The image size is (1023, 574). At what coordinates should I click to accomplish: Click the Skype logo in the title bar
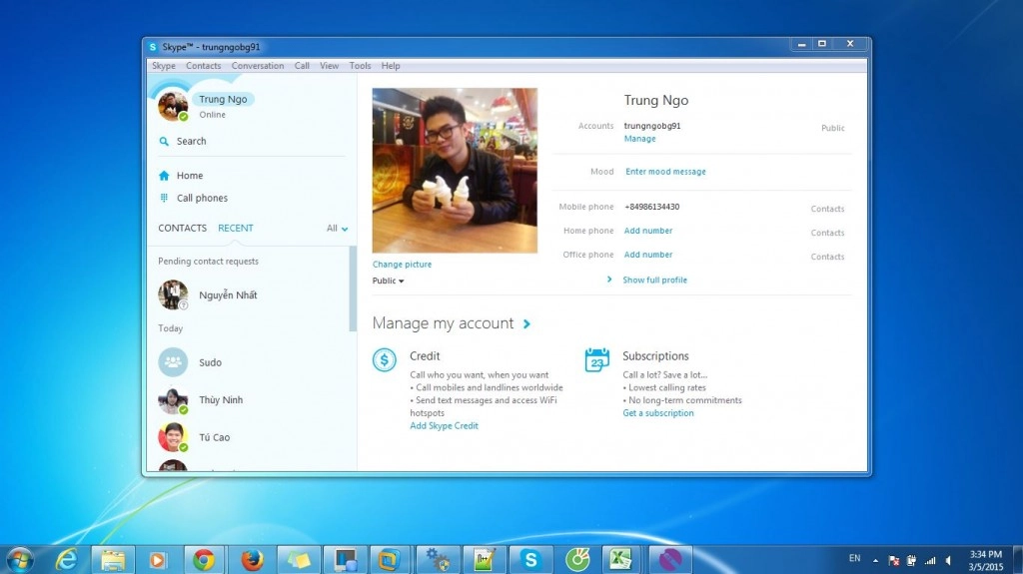[x=153, y=47]
